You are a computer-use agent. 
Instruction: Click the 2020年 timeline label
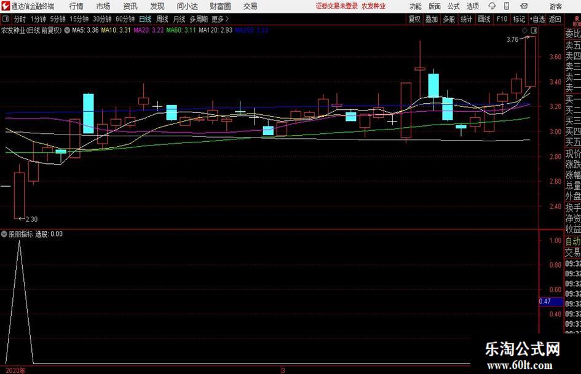(x=15, y=370)
